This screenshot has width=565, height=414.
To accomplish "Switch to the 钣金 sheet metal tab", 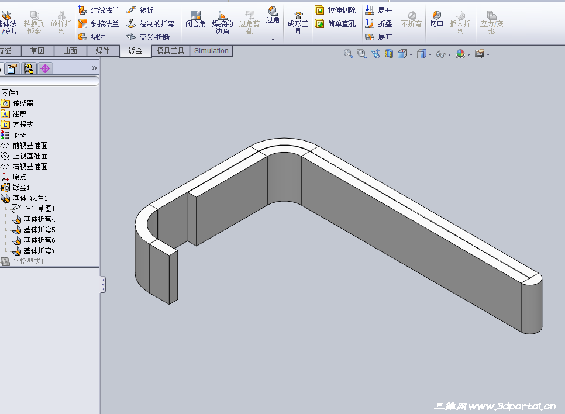I will point(136,51).
